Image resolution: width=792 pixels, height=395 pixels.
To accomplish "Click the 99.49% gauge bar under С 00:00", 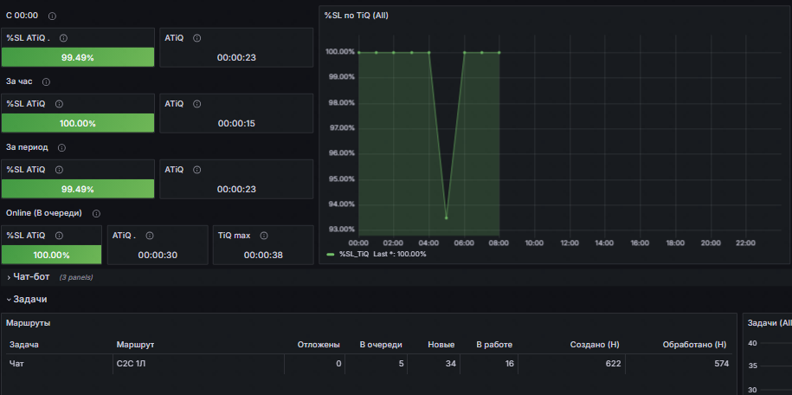I will pyautogui.click(x=78, y=57).
